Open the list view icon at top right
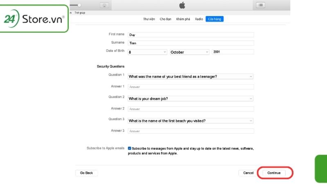This screenshot has height=187, width=327. (261, 5)
